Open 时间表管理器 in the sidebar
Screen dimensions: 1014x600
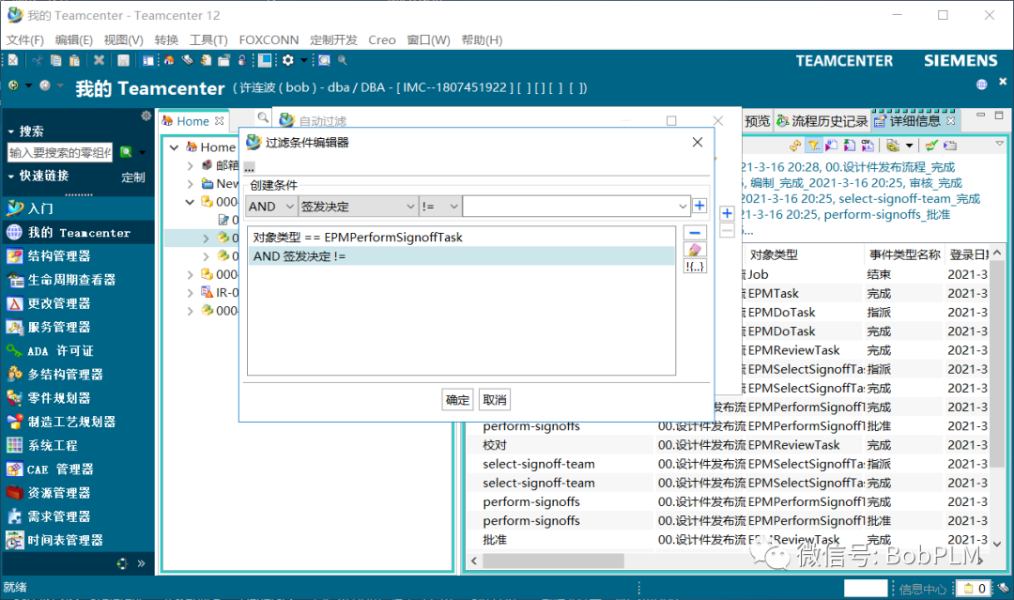click(x=78, y=540)
